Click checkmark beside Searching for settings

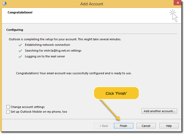coord(20,51)
